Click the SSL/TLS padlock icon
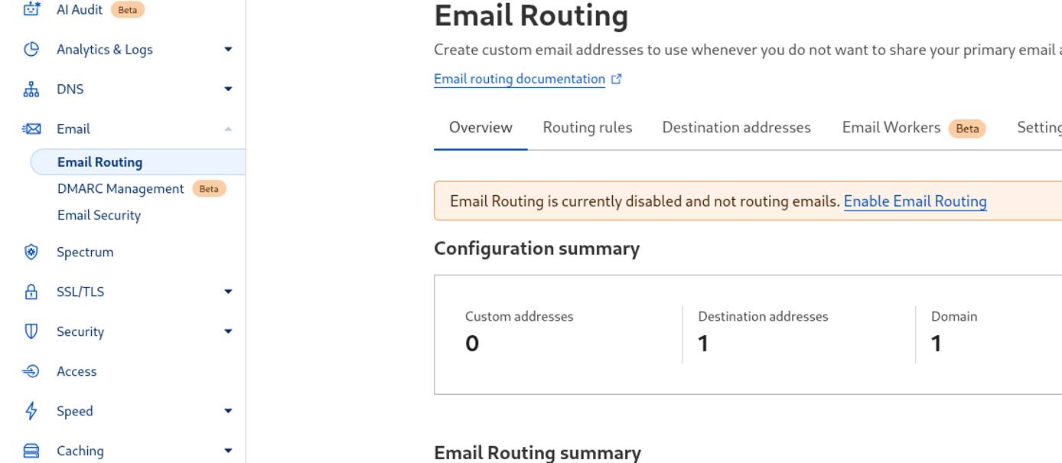This screenshot has height=463, width=1062. coord(31,292)
